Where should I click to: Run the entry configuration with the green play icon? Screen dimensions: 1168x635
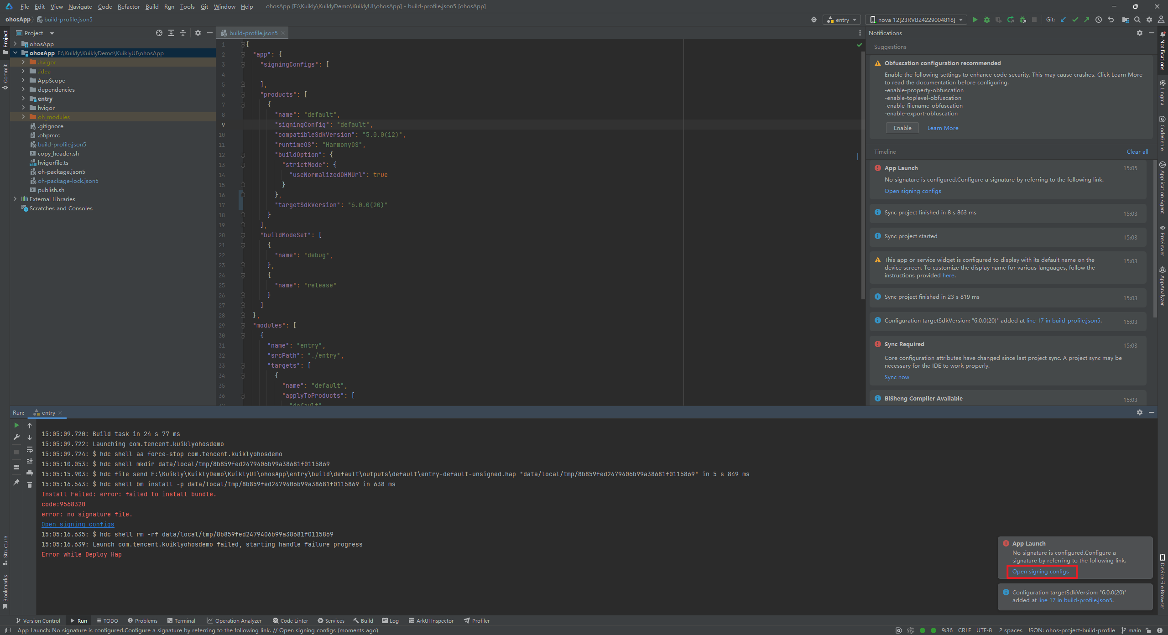click(x=975, y=20)
